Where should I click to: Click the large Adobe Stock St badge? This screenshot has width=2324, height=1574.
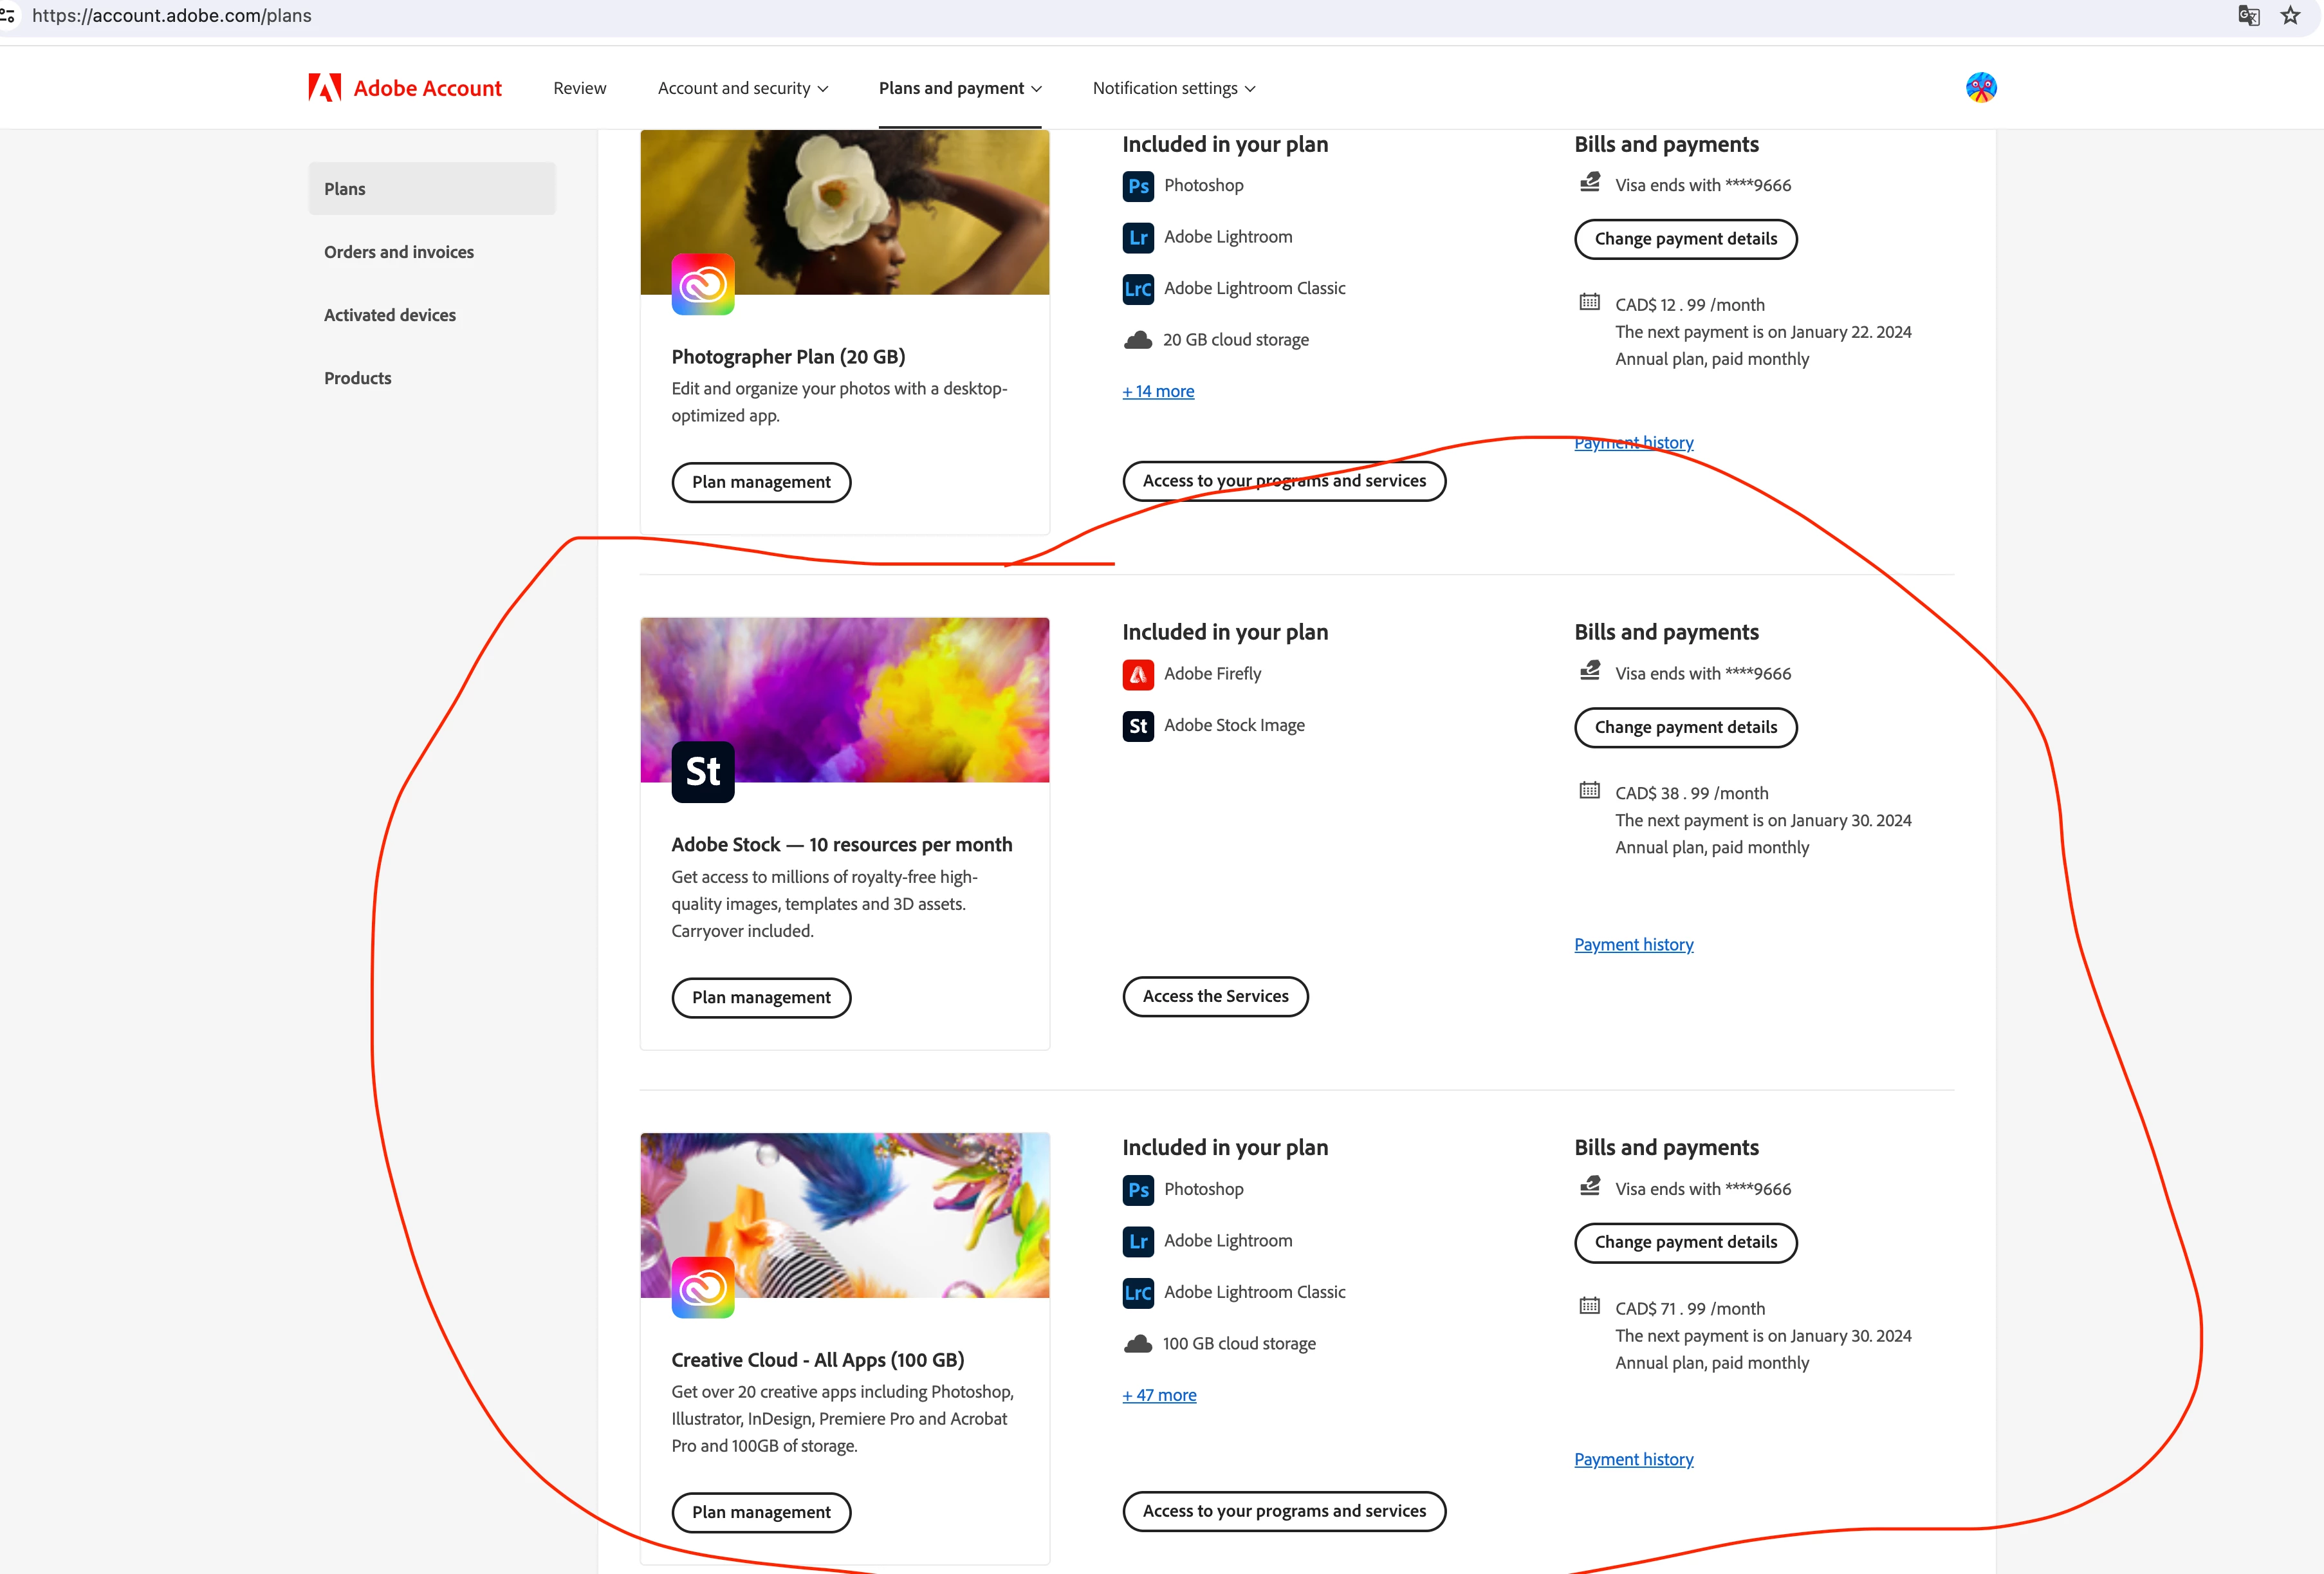point(703,772)
